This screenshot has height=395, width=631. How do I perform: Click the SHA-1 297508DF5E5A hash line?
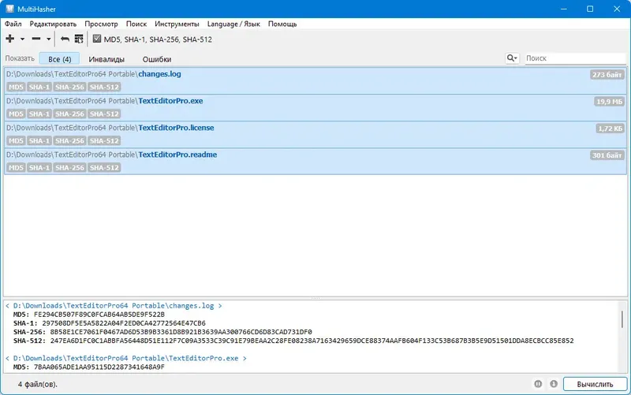click(110, 323)
